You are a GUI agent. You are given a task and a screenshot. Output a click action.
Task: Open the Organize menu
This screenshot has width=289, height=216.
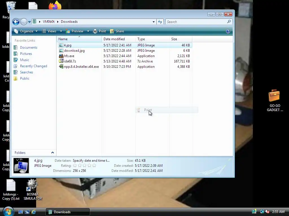pos(26,31)
